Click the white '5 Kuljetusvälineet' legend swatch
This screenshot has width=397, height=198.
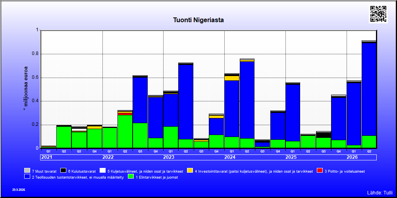(x=102, y=171)
